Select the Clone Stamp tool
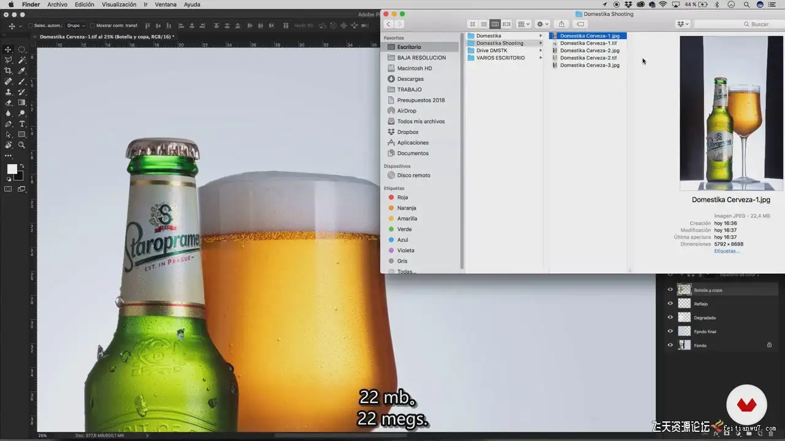Screen dimensions: 785x441 (x=9, y=92)
